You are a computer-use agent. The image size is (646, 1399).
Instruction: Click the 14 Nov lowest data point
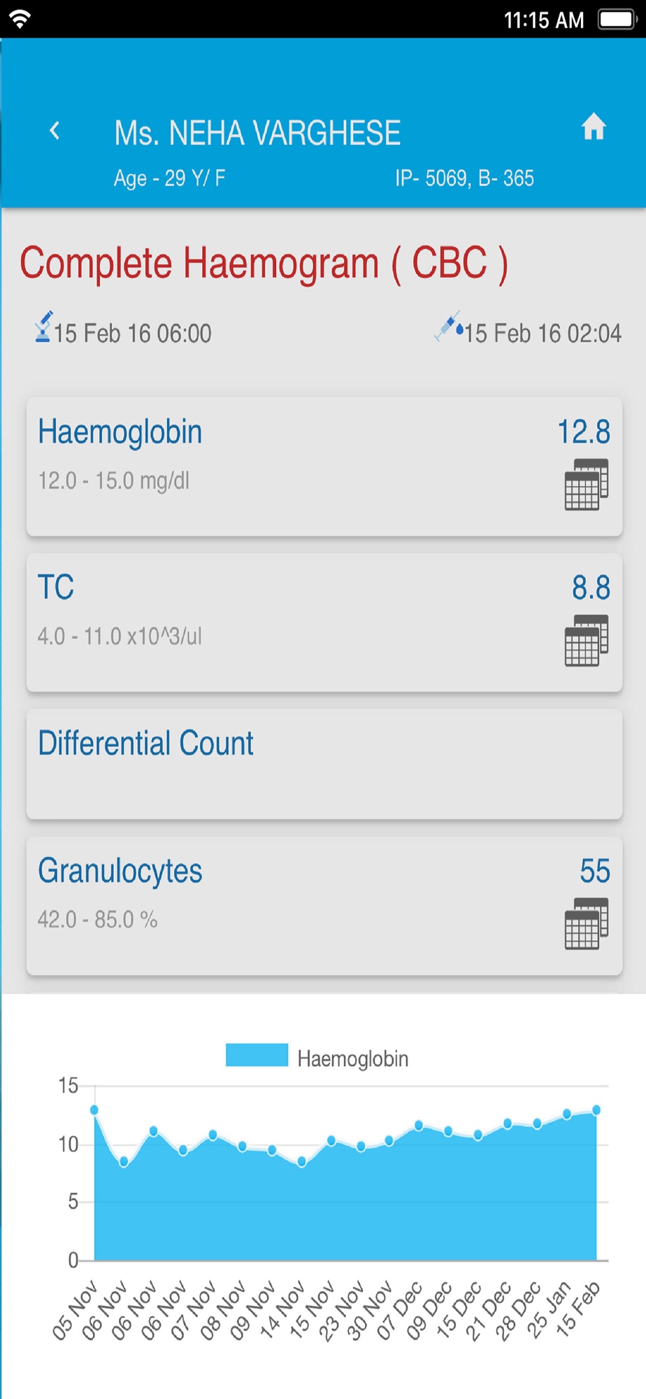[302, 1162]
